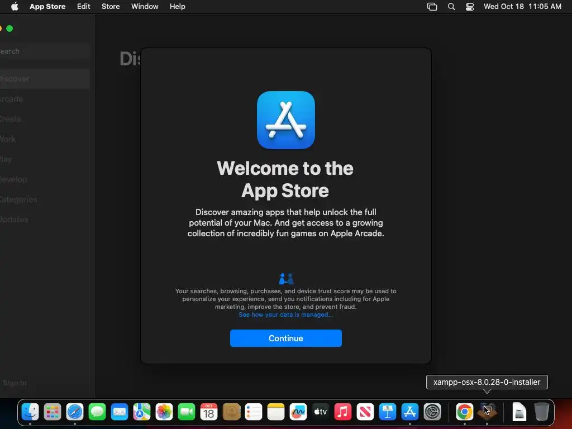Screen dimensions: 572x429
Task: Launch FaceTime from the Dock
Action: (187, 412)
